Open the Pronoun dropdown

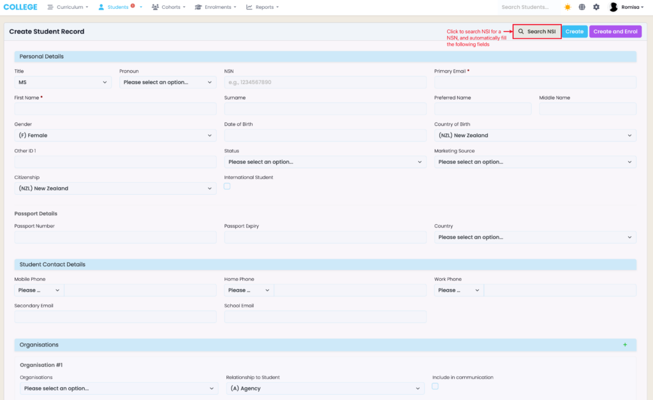(168, 82)
